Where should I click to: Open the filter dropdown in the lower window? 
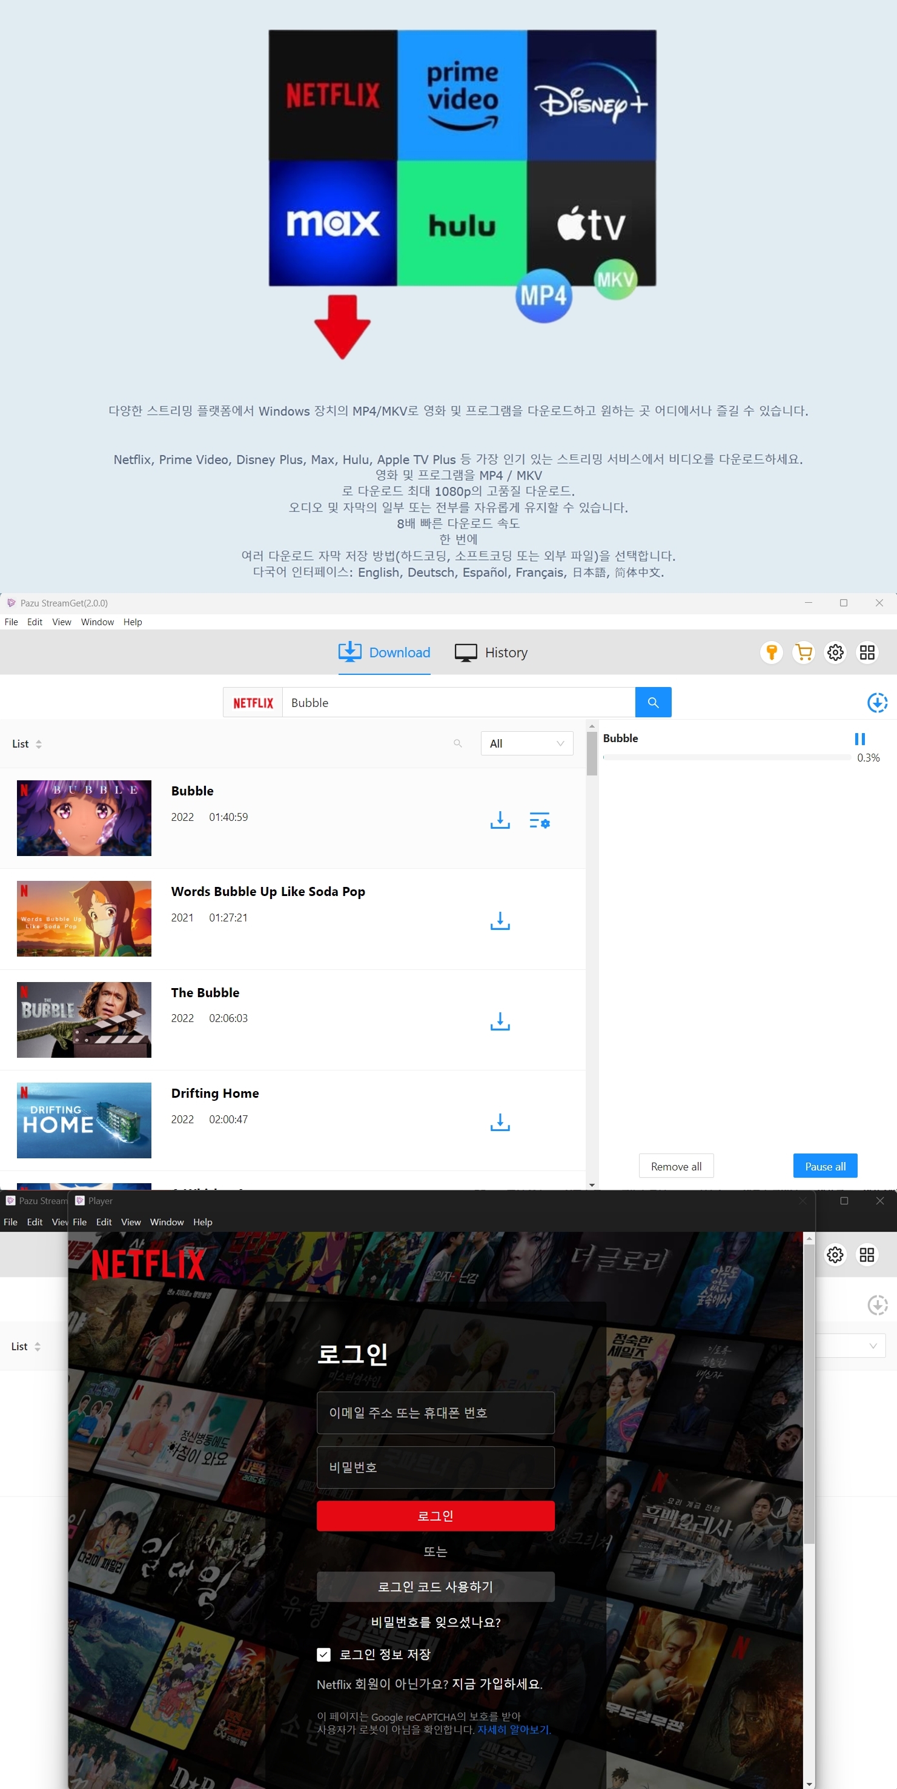pos(850,1346)
